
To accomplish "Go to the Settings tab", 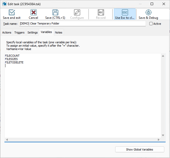I will [x=33, y=32].
